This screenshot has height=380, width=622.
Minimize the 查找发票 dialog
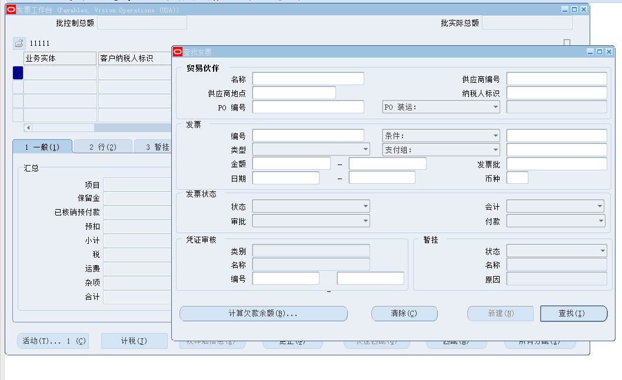[x=590, y=52]
